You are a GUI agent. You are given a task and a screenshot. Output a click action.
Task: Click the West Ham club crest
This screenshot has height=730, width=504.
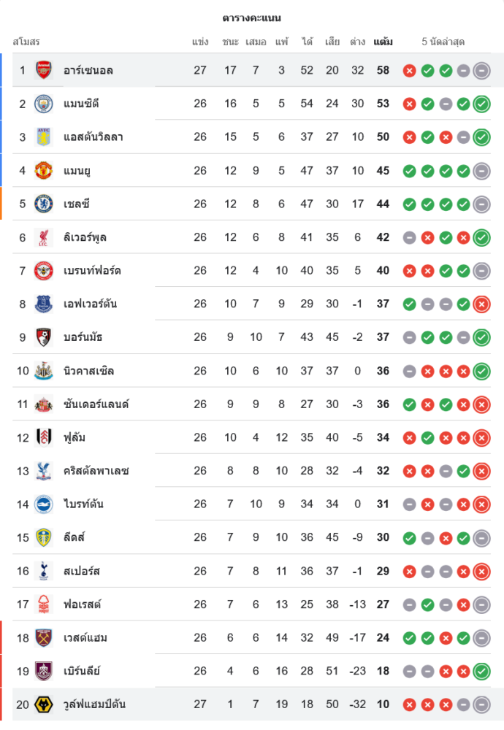[44, 637]
